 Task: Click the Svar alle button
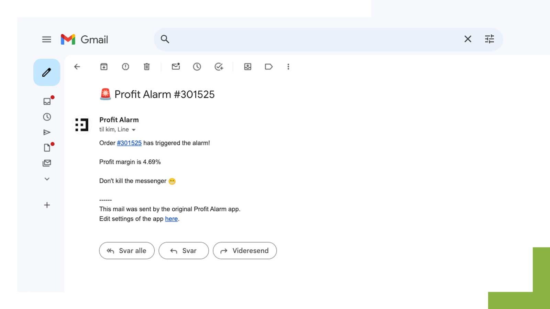[127, 251]
